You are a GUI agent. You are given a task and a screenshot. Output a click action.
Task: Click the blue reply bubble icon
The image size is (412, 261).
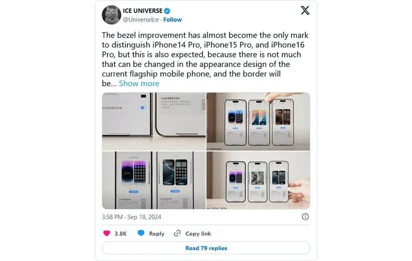[x=141, y=233]
